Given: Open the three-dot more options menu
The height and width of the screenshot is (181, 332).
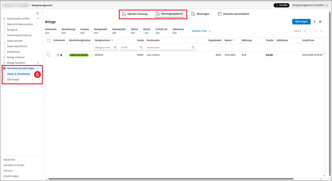Looking at the screenshot, I should pyautogui.click(x=314, y=22).
